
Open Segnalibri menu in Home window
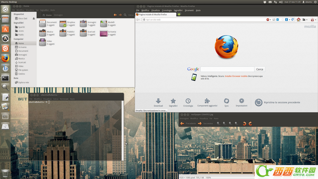(44, 10)
